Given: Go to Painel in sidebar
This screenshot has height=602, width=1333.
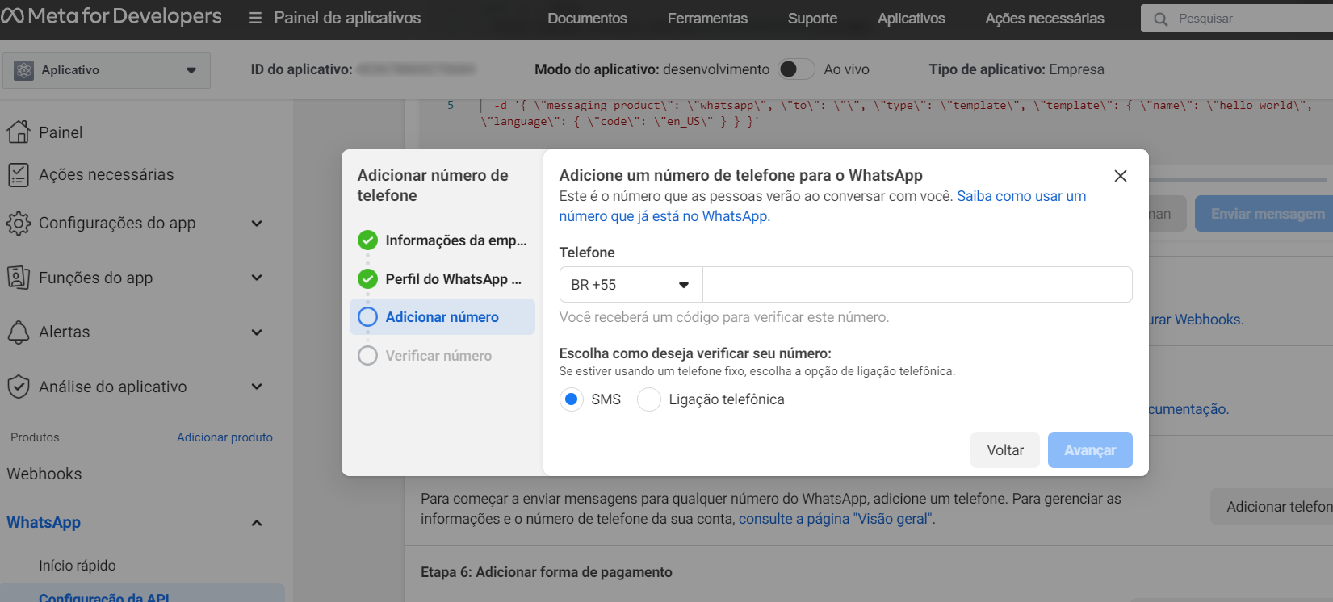Looking at the screenshot, I should click(x=61, y=132).
